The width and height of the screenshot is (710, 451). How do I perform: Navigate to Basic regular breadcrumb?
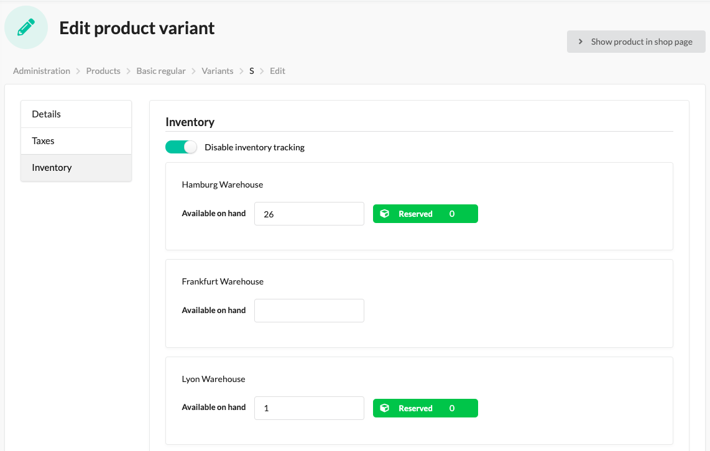161,71
